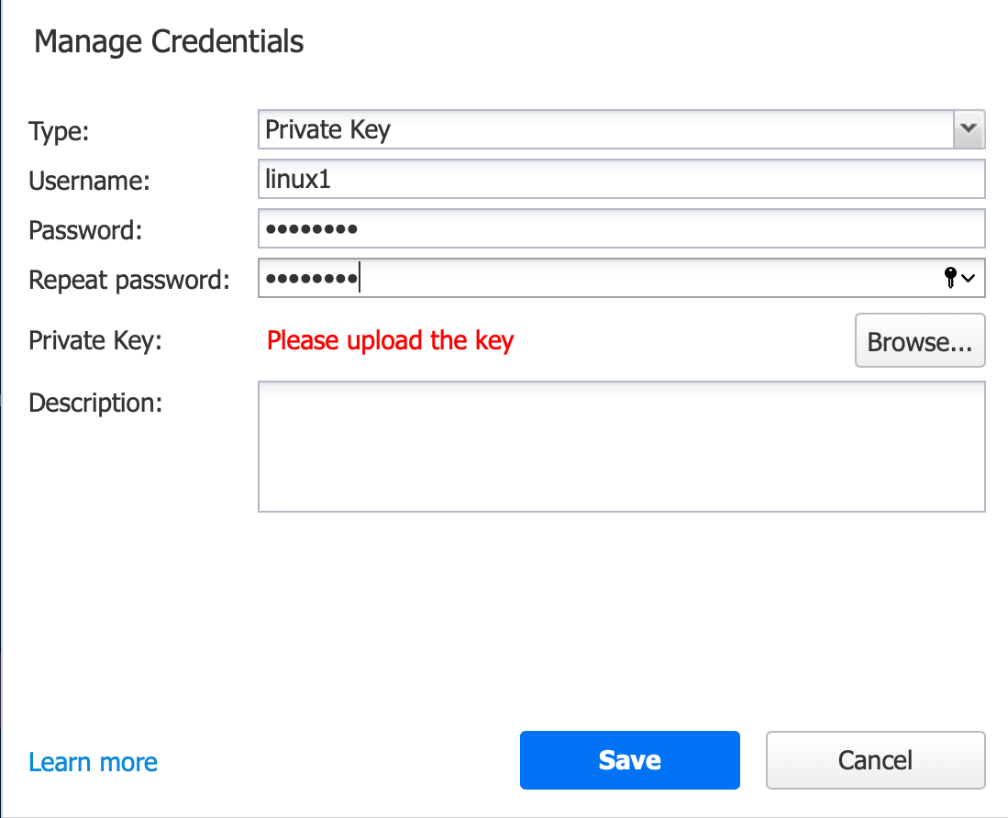Click the Manage Credentials dialog title
1008x818 pixels.
[169, 41]
